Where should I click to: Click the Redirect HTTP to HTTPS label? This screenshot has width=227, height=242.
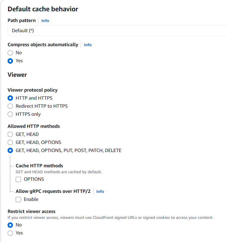point(42,106)
